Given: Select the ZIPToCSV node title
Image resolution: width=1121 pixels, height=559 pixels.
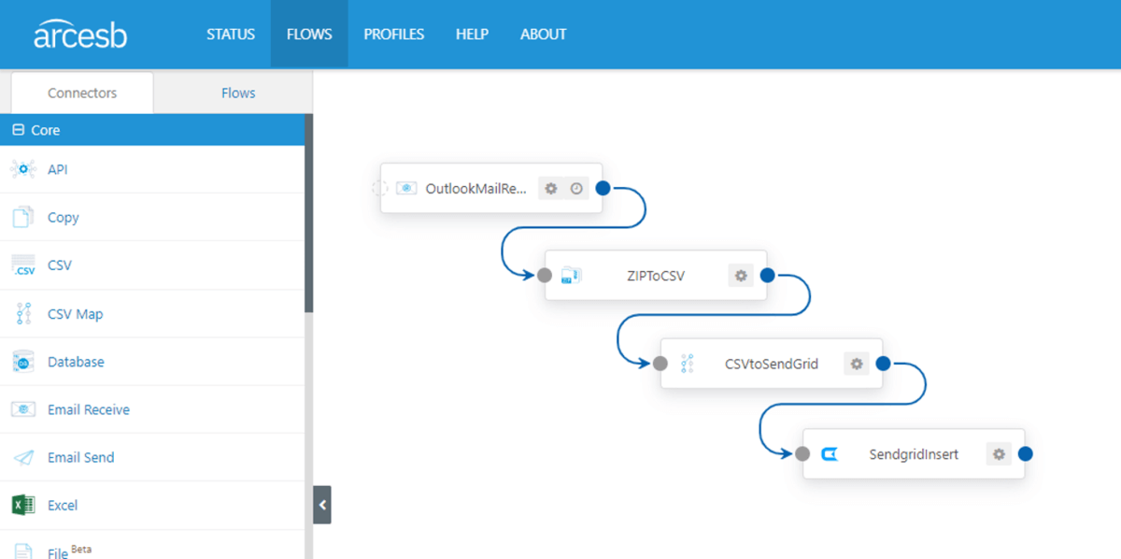Looking at the screenshot, I should 655,276.
